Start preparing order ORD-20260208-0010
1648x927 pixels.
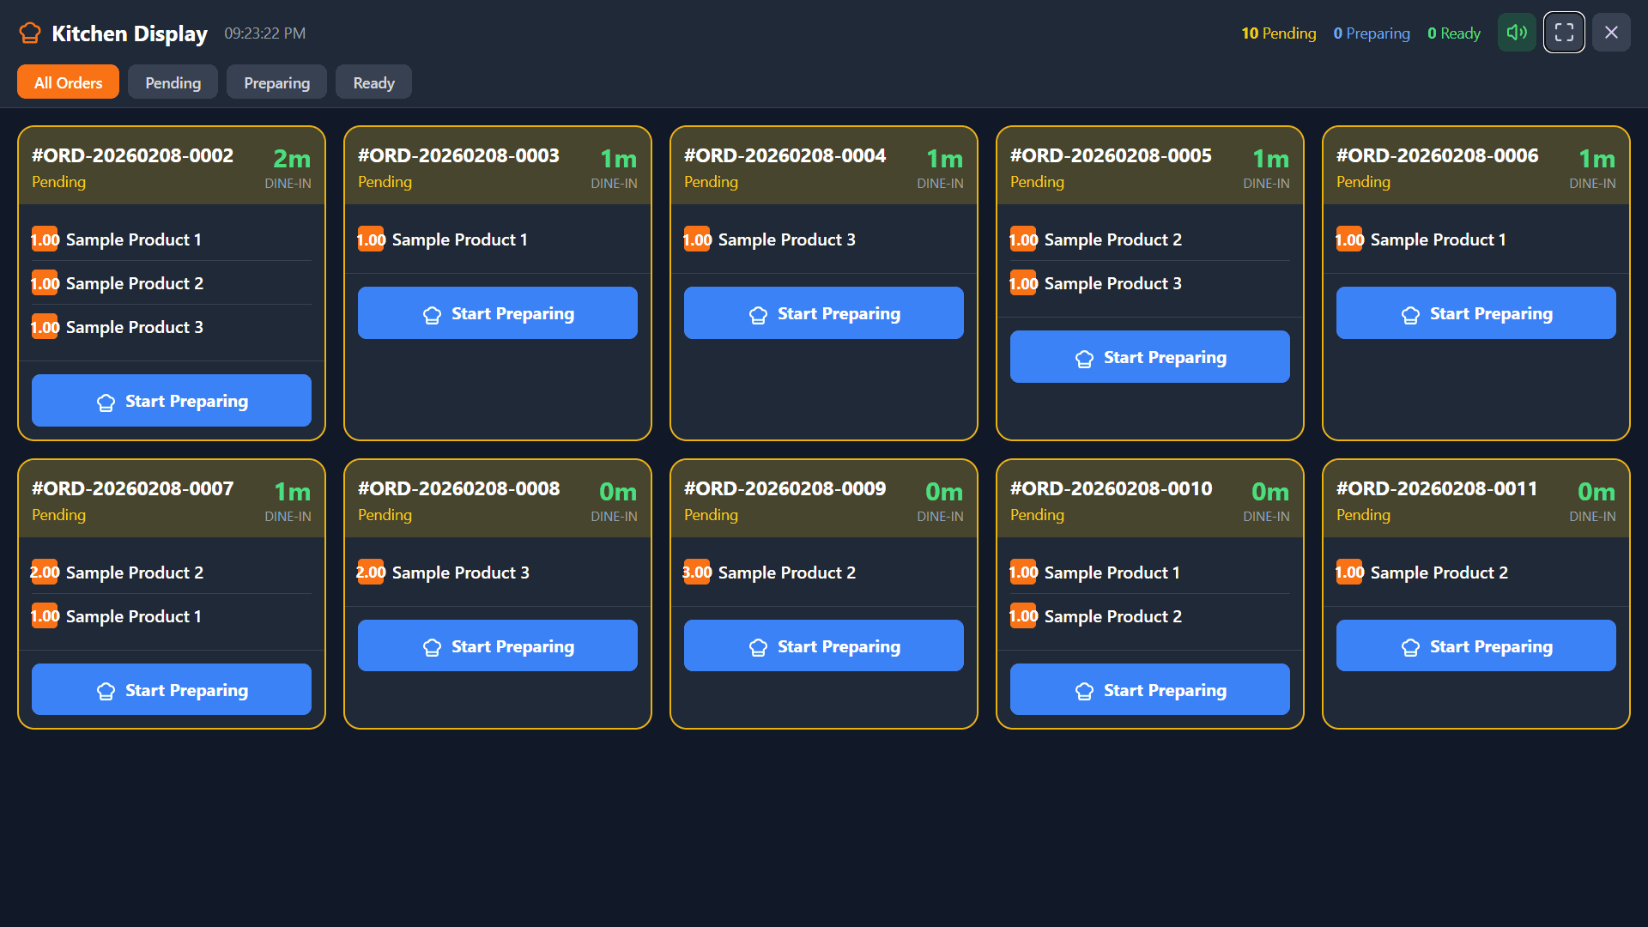click(x=1149, y=689)
